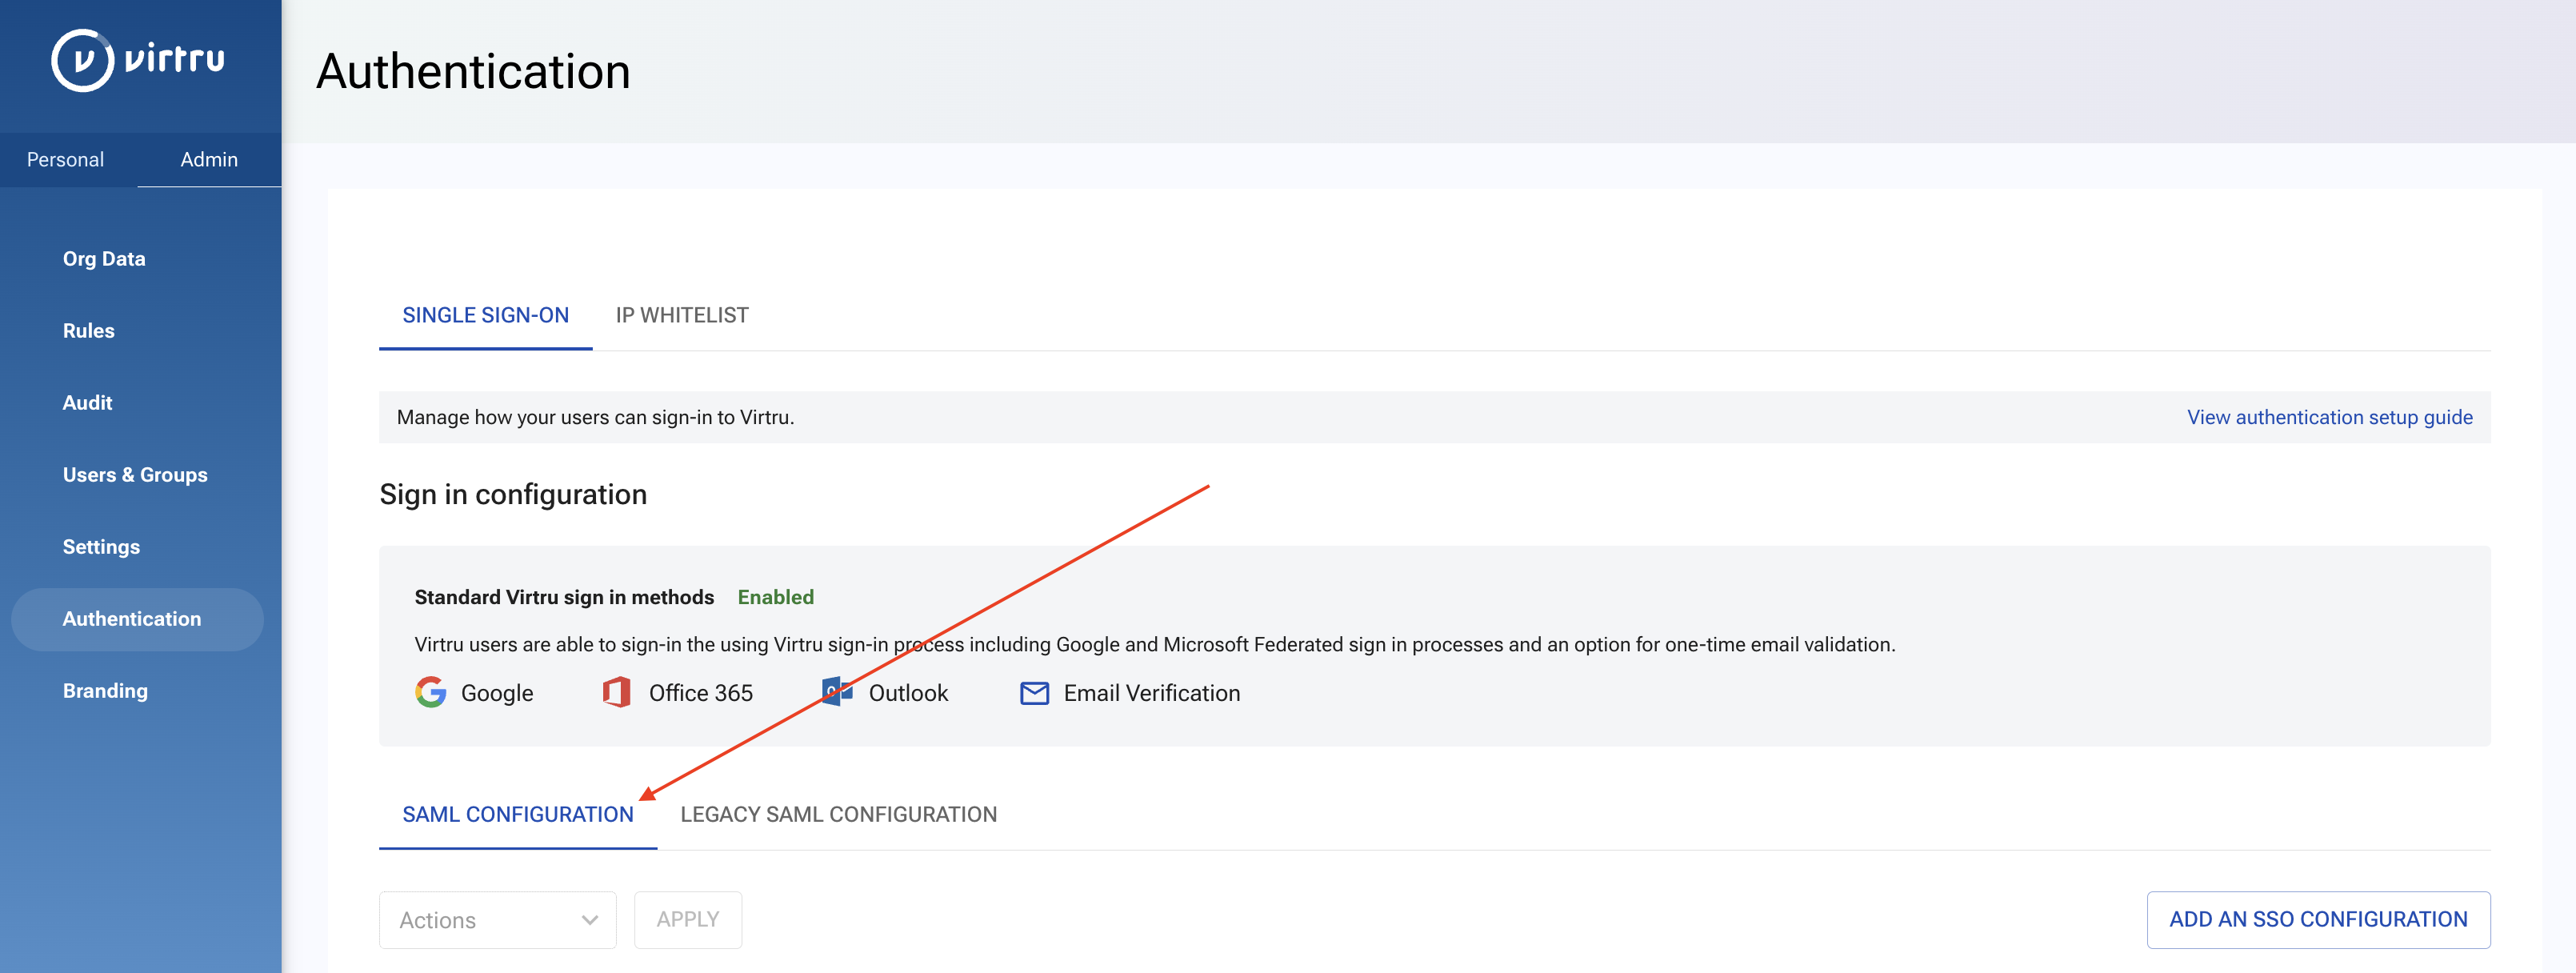Click 'Manage how your users can sign-in' text
2576x973 pixels.
pos(595,417)
